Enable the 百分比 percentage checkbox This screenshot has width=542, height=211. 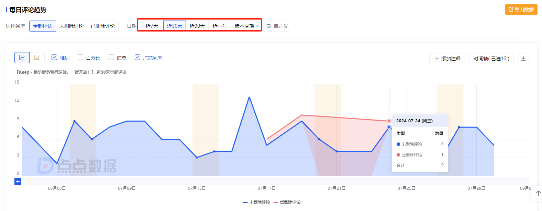[80, 58]
